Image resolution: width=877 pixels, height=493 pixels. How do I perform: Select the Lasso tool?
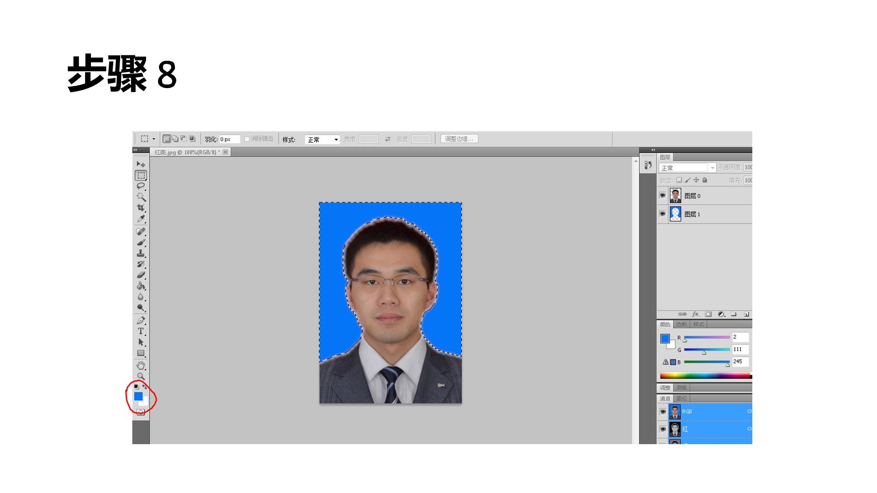click(141, 186)
